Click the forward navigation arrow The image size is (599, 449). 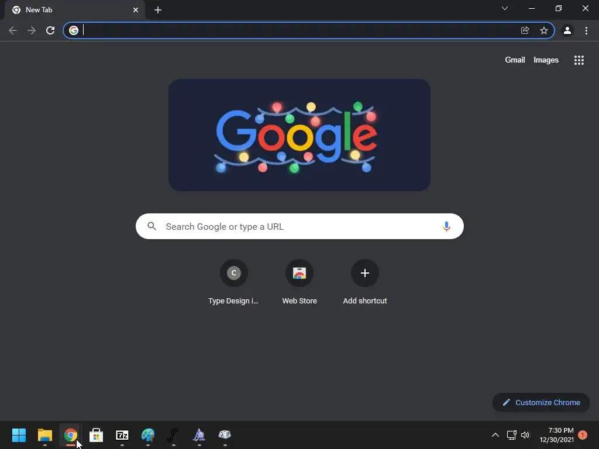tap(32, 30)
